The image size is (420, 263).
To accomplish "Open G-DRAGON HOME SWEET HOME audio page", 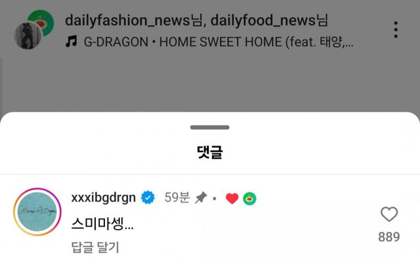I will coord(219,42).
